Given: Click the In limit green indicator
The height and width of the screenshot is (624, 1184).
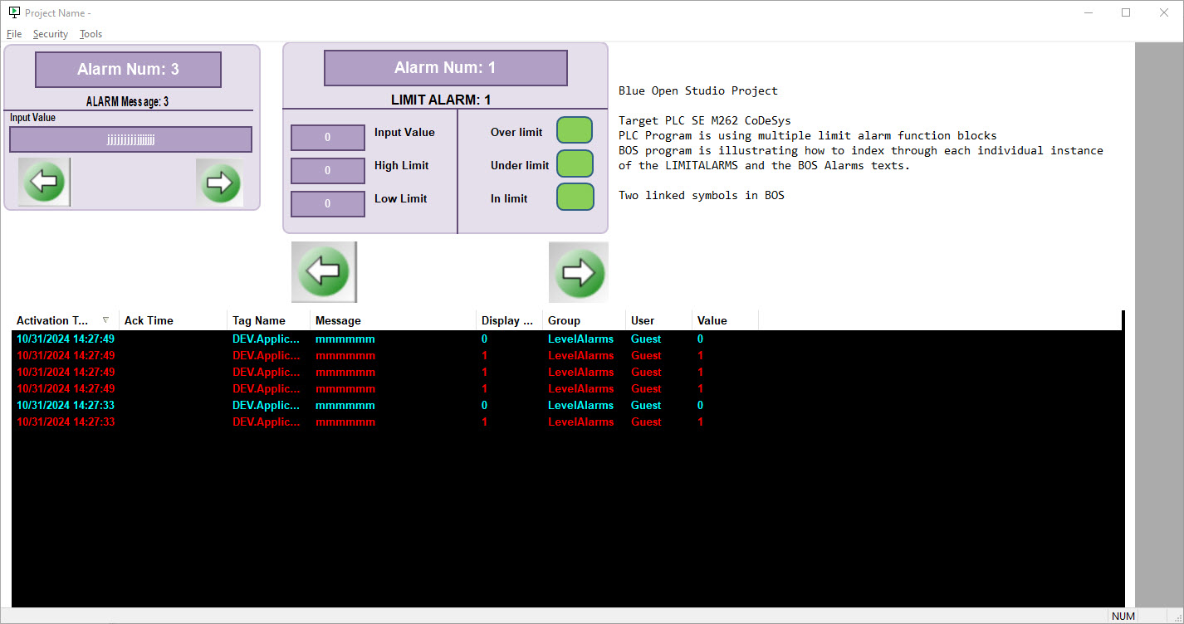Looking at the screenshot, I should coord(575,197).
